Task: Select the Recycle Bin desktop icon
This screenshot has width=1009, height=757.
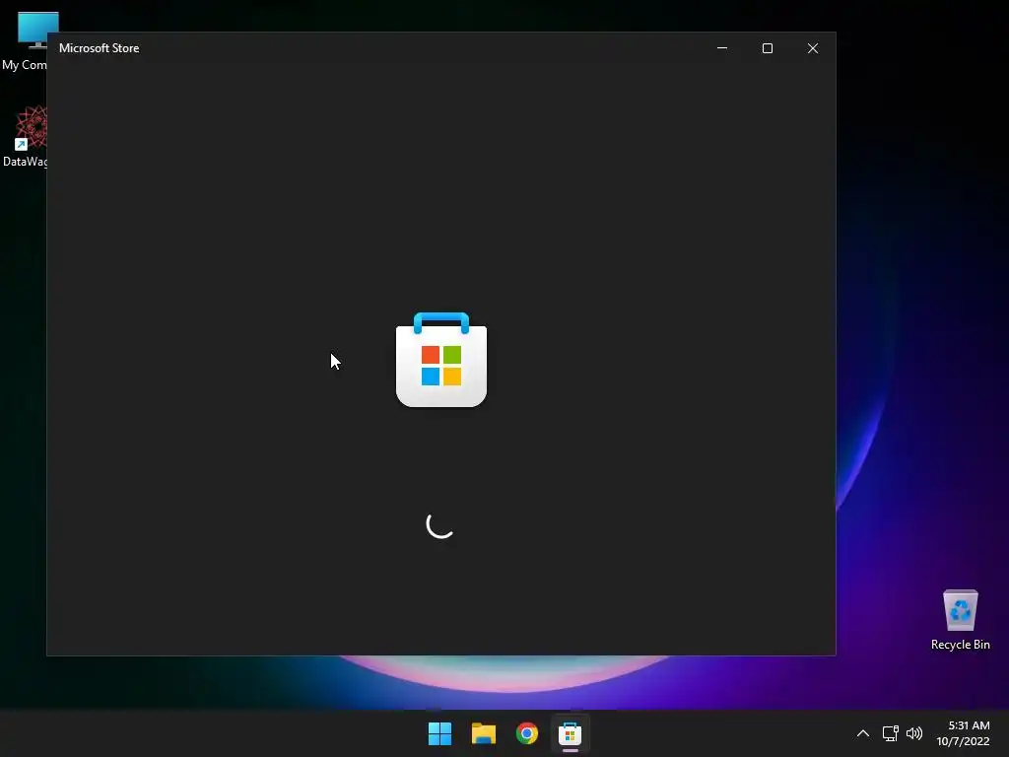Action: click(960, 620)
